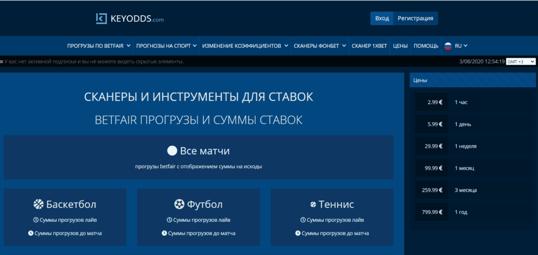Click the Регистрация button

pyautogui.click(x=415, y=18)
